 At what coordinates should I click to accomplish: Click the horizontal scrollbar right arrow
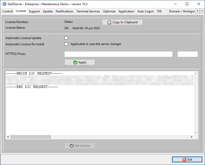(191, 137)
